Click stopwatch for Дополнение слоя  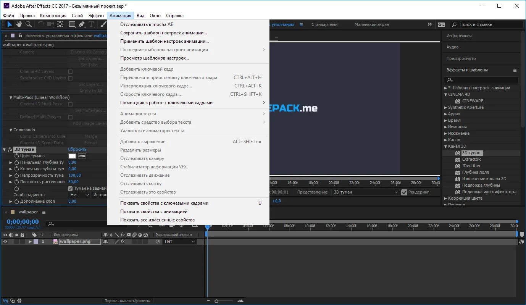pos(16,202)
